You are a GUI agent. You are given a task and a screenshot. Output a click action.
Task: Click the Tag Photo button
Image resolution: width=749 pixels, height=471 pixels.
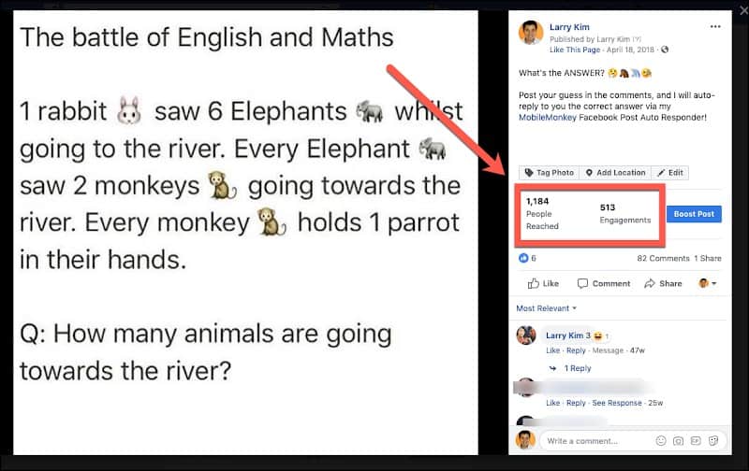pos(550,173)
